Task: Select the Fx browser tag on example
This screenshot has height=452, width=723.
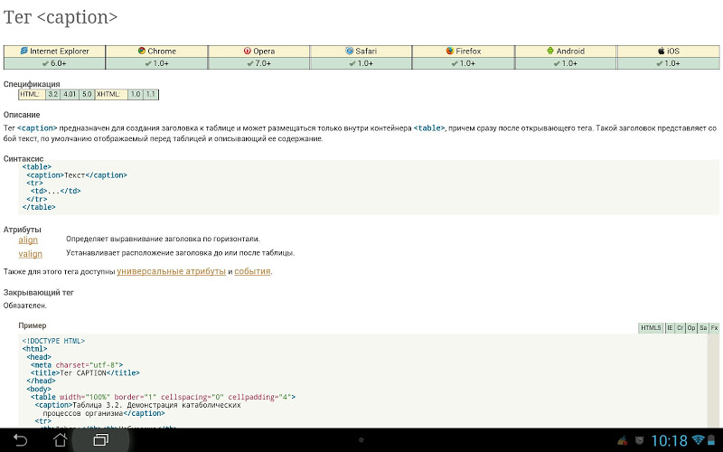Action: coord(714,327)
